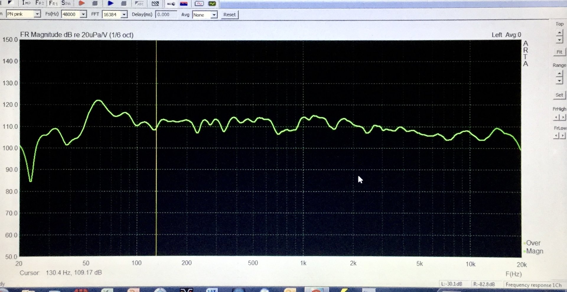The height and width of the screenshot is (292, 567).
Task: Click the R:-82.8dB status bar level
Action: point(484,284)
